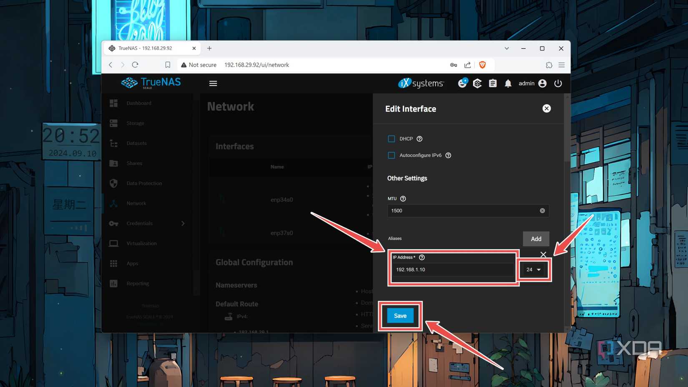Viewport: 688px width, 387px height.
Task: Click the Brave Shields icon
Action: (x=482, y=65)
